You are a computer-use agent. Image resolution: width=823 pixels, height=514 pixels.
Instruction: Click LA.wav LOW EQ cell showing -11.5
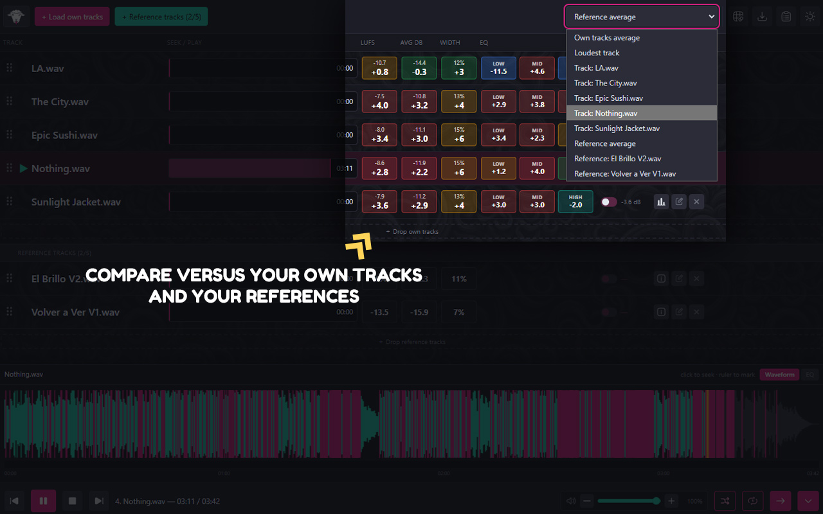pos(498,68)
